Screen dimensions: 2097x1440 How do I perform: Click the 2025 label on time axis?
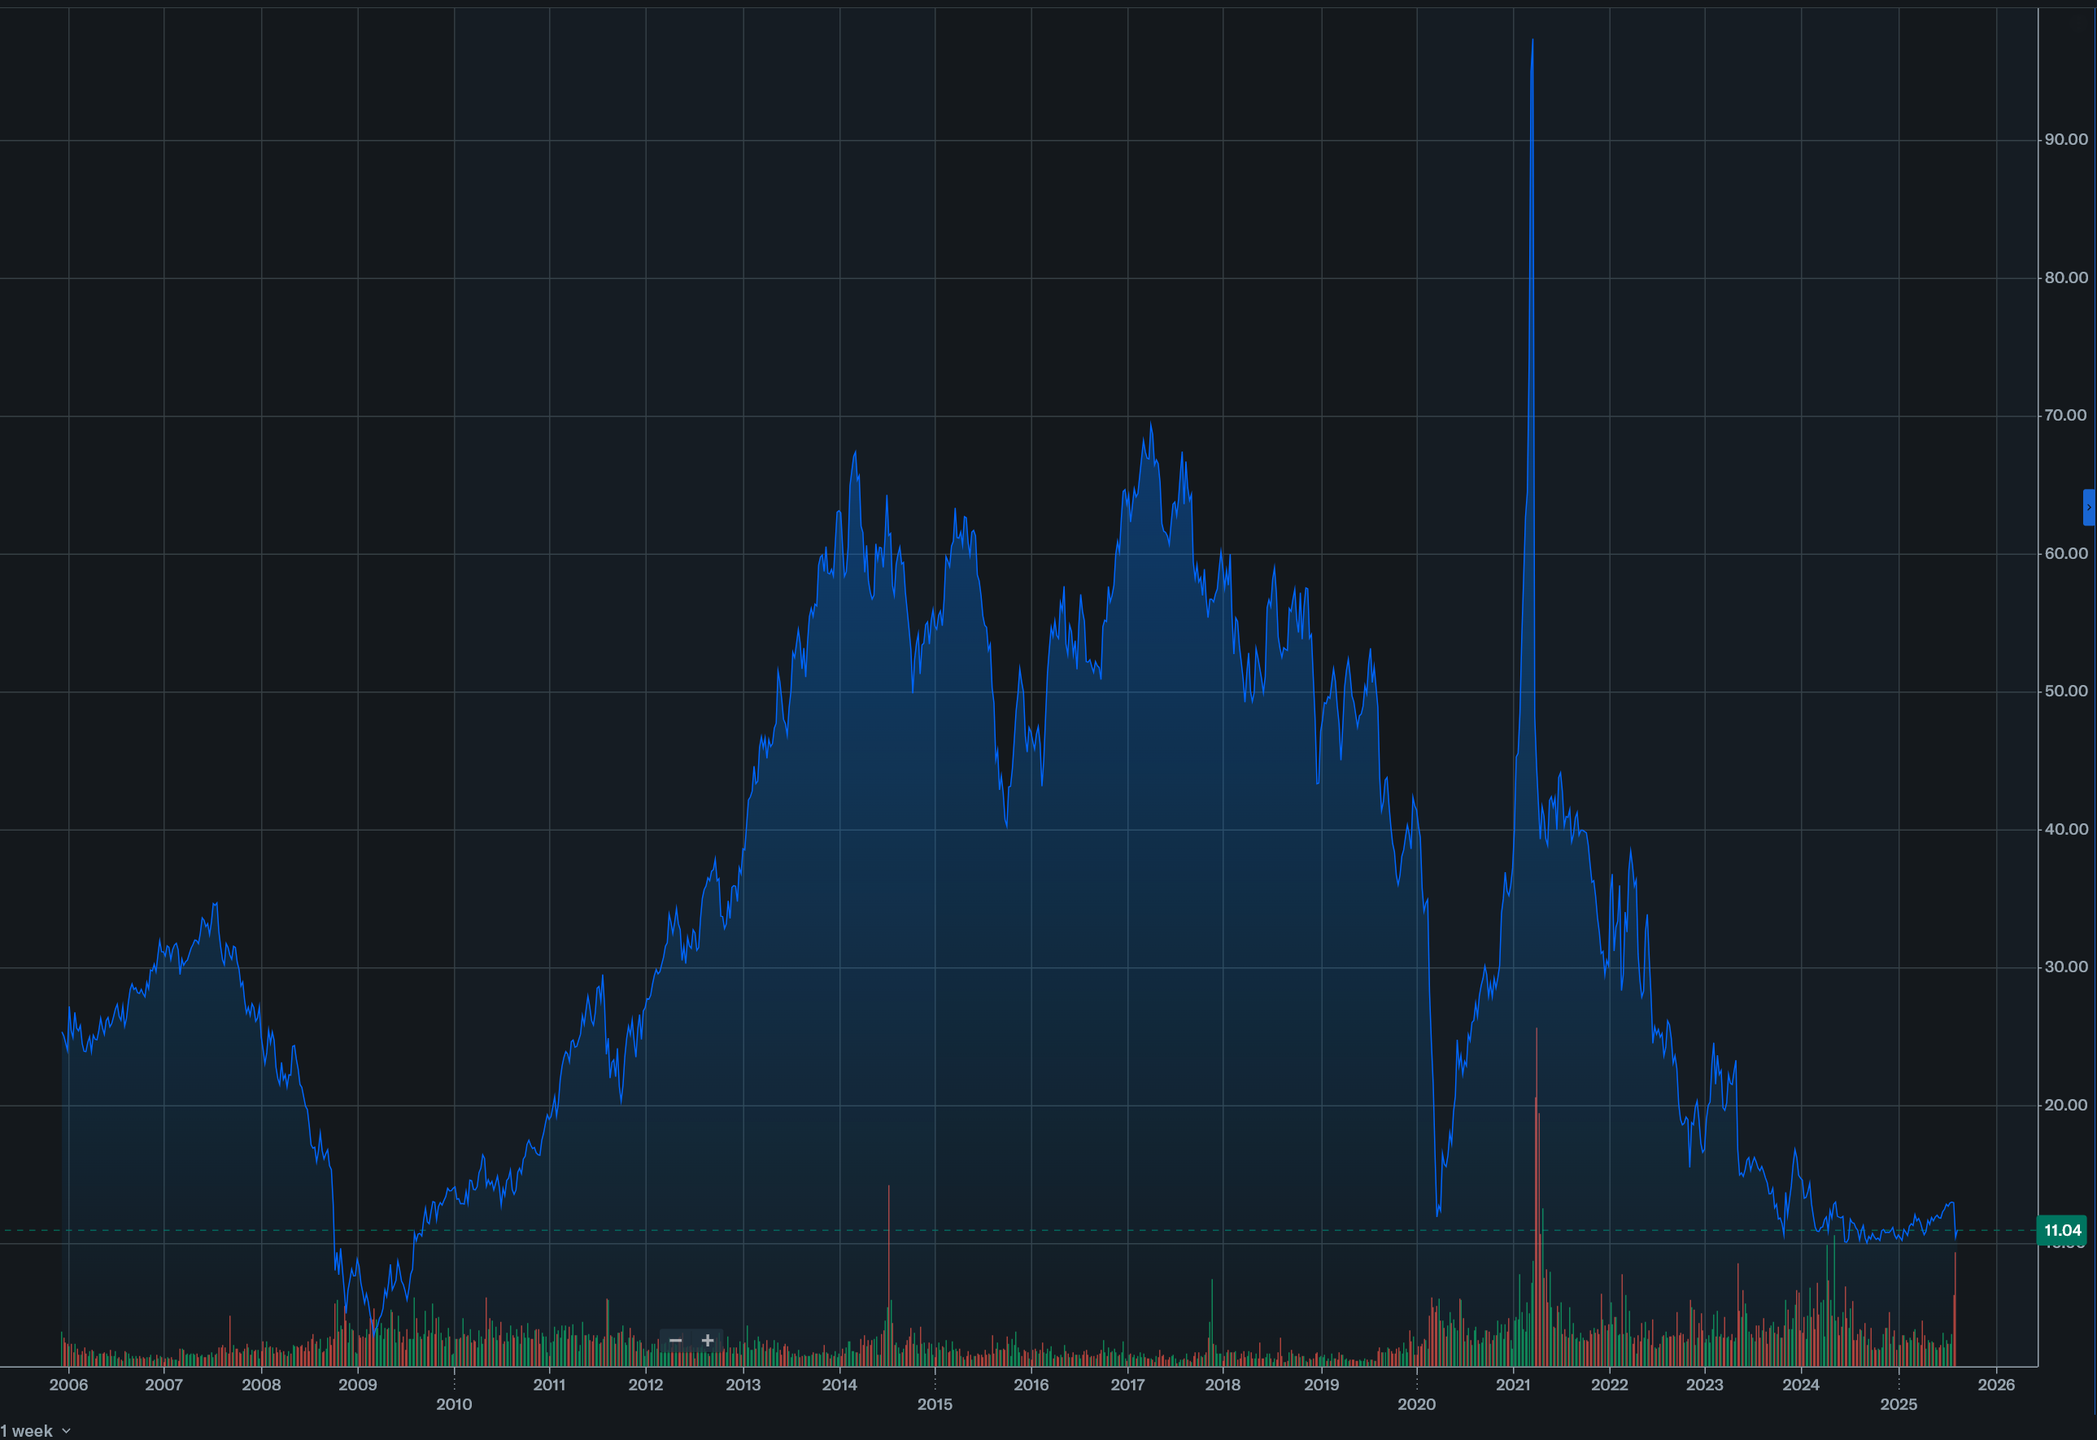click(x=1899, y=1404)
